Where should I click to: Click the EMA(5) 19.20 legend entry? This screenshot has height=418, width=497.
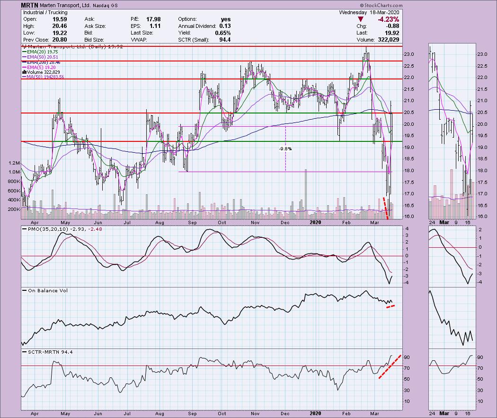coord(39,68)
